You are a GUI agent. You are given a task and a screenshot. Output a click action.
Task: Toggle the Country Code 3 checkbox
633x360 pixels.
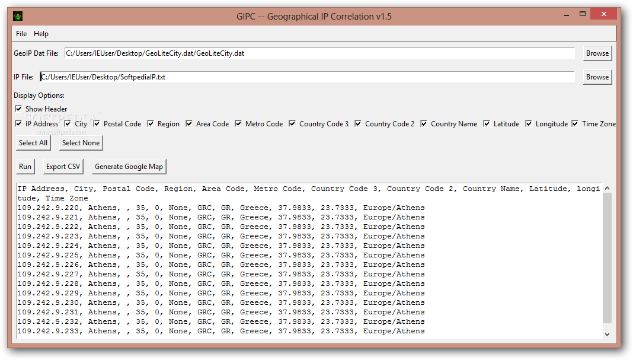pyautogui.click(x=292, y=123)
